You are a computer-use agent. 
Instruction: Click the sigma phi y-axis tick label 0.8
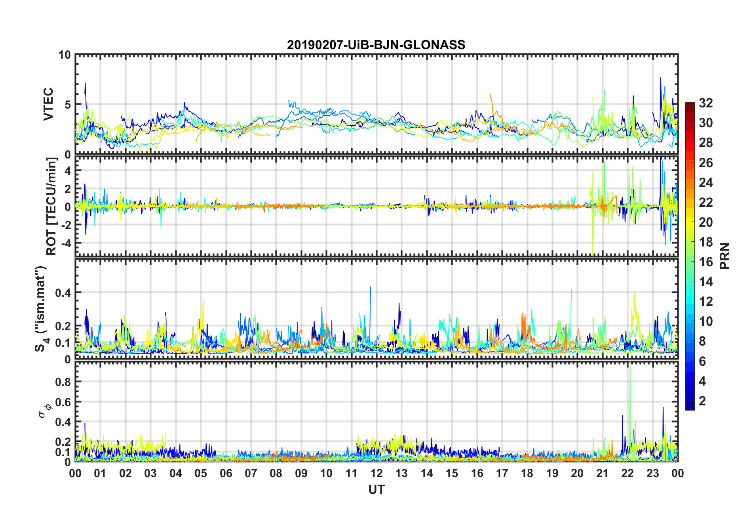[63, 382]
